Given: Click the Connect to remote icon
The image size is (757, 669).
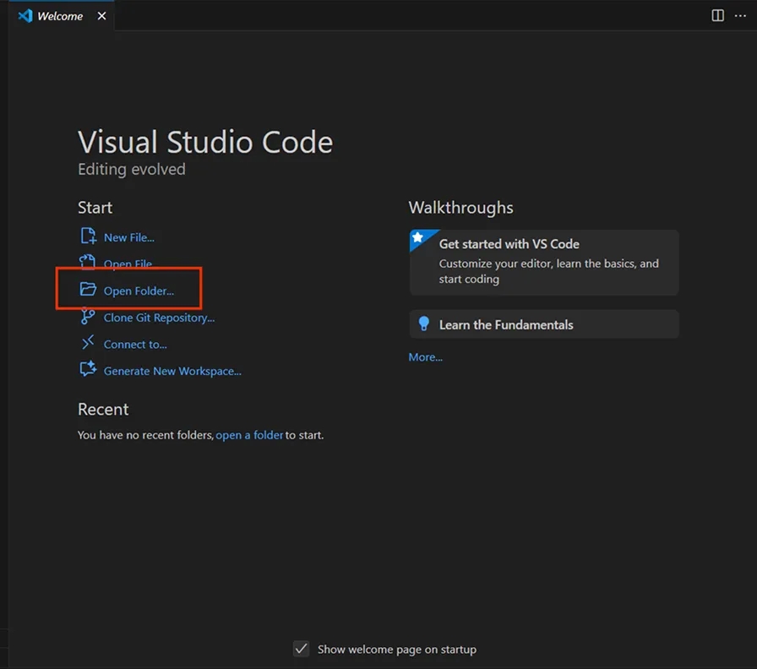Looking at the screenshot, I should coord(87,343).
